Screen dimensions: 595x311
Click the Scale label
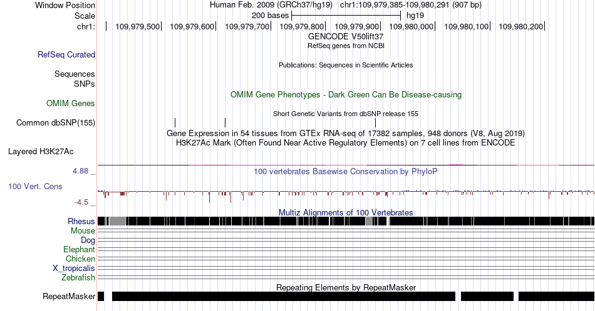(85, 16)
